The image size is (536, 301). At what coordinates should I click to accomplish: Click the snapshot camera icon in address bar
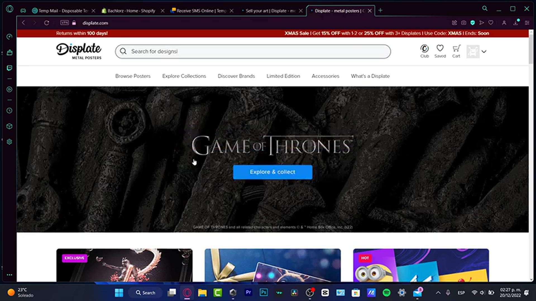pyautogui.click(x=464, y=23)
